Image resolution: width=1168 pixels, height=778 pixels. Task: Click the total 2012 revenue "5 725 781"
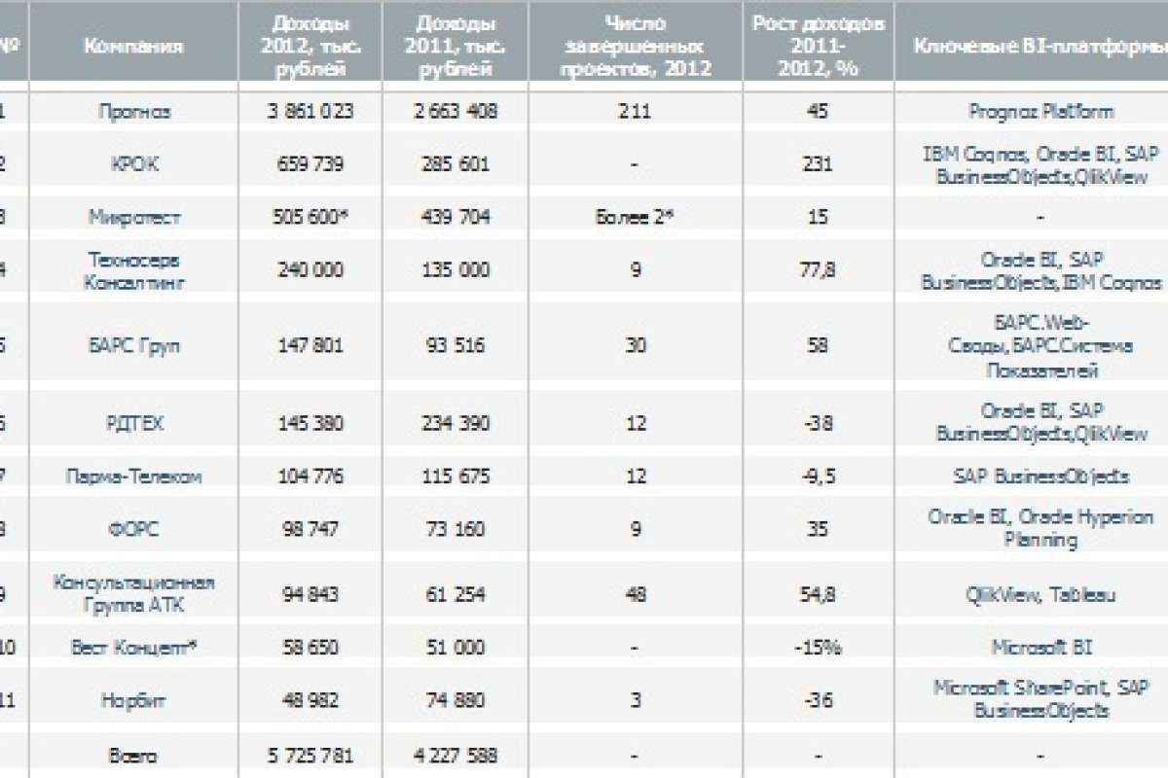click(310, 756)
